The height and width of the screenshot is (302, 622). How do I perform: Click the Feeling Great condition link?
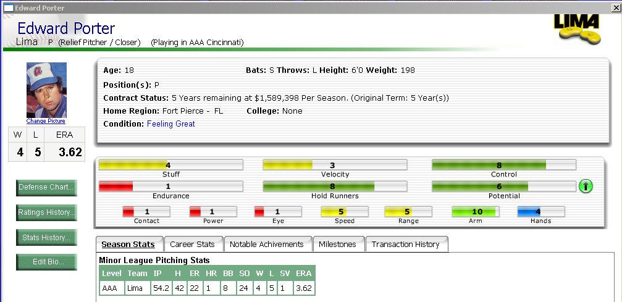pos(171,124)
